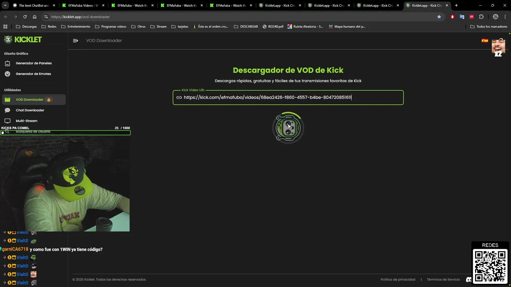Click the link icon inside URL field
The width and height of the screenshot is (511, 287).
click(179, 97)
